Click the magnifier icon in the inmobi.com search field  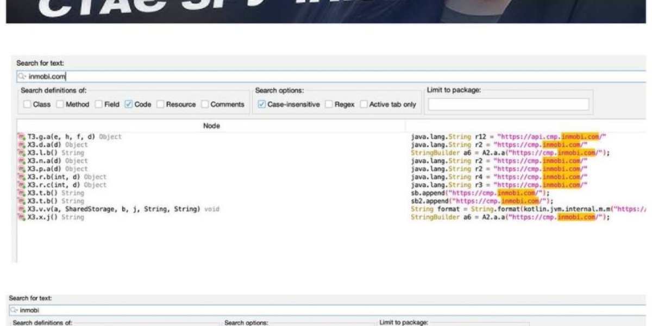coord(22,77)
